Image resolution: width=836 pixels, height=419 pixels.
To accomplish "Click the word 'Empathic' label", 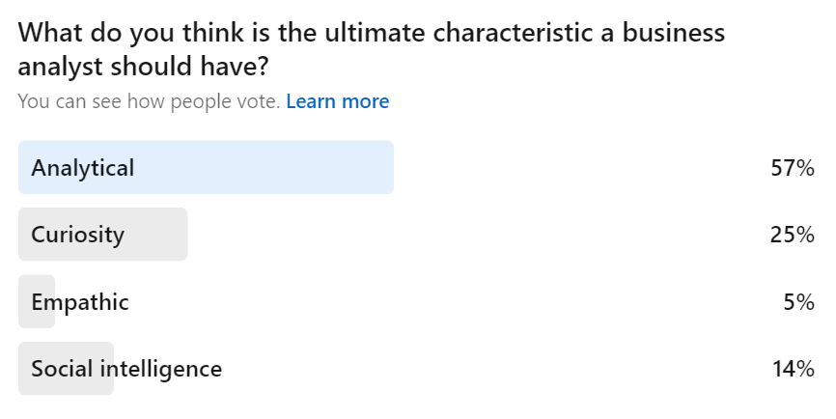I will click(80, 302).
